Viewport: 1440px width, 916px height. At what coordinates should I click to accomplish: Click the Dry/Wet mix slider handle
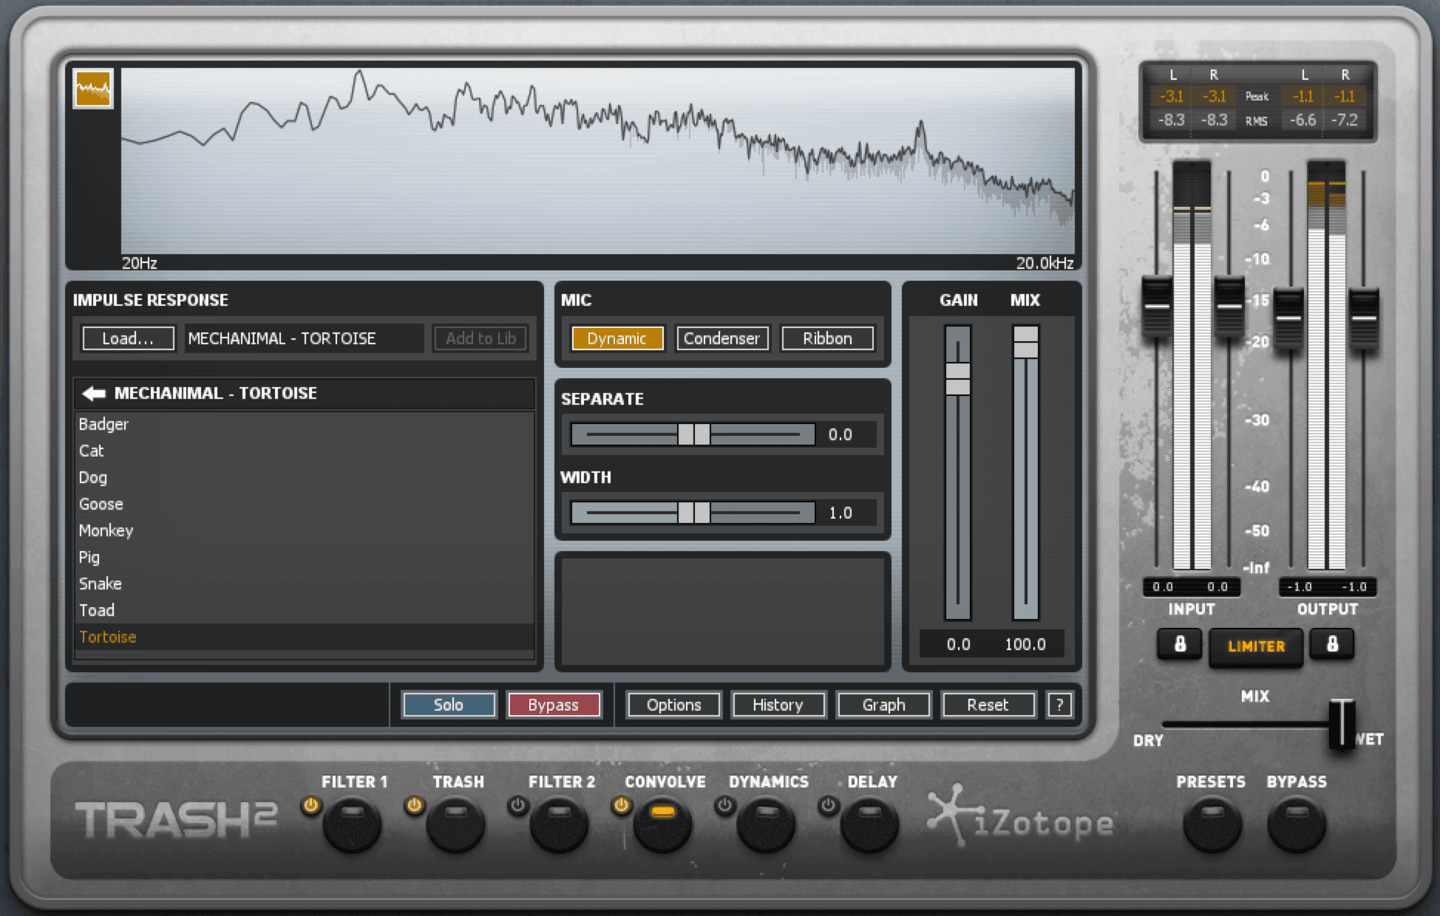click(x=1342, y=725)
